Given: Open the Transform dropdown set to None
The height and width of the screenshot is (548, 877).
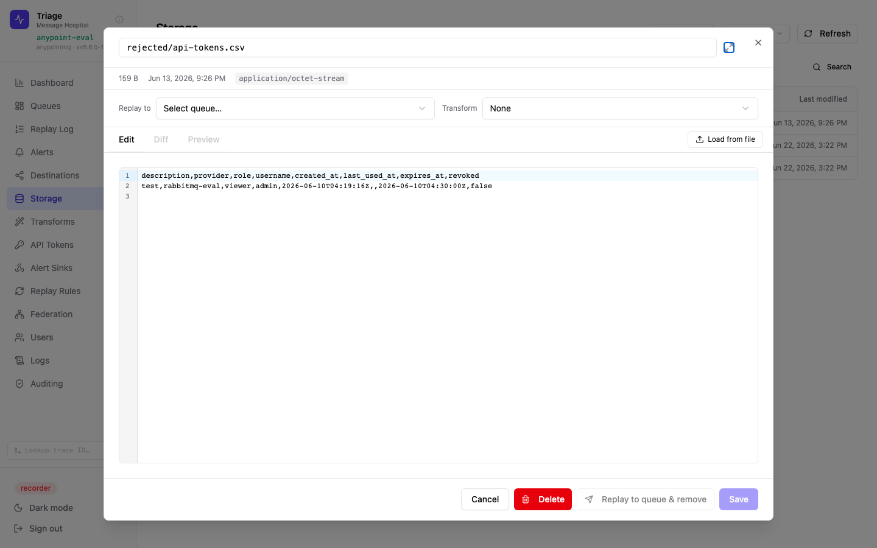Looking at the screenshot, I should [620, 108].
